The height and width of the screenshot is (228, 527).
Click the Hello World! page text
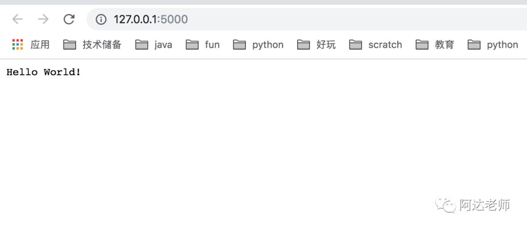[x=44, y=72]
